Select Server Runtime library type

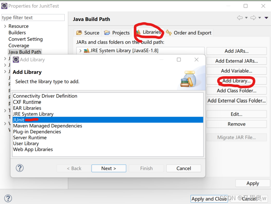click(x=30, y=137)
